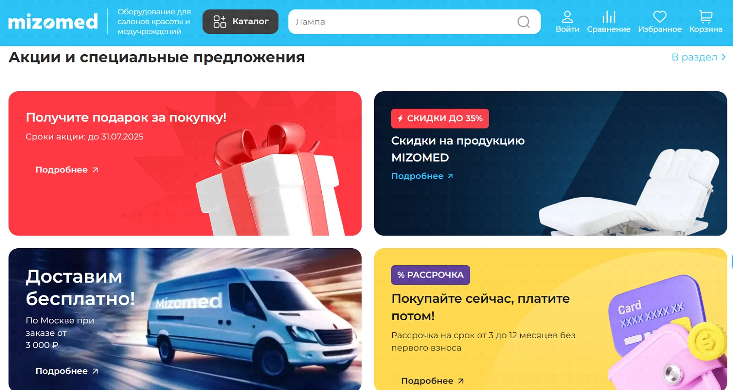Click the mizomed logo

53,22
